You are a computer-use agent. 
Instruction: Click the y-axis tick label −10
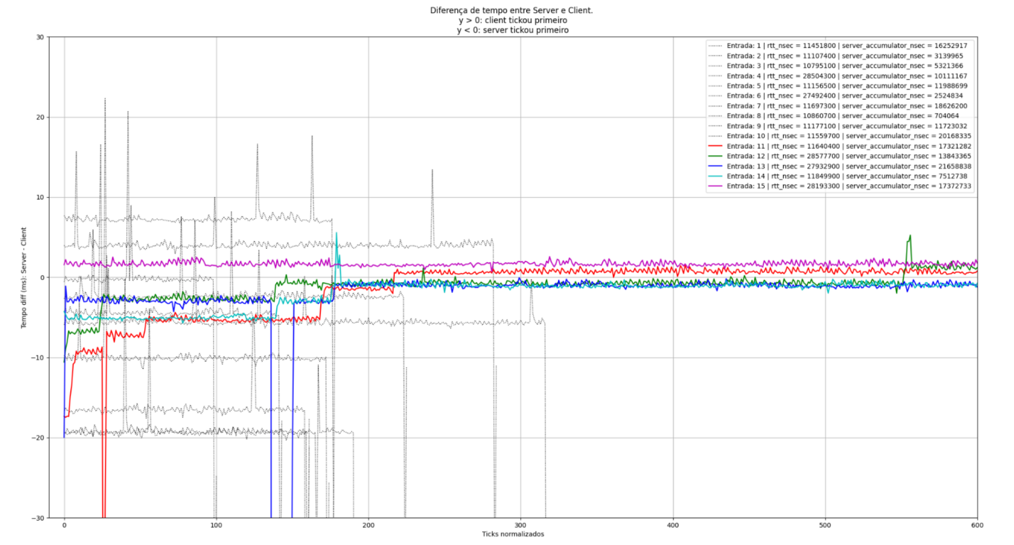38,358
